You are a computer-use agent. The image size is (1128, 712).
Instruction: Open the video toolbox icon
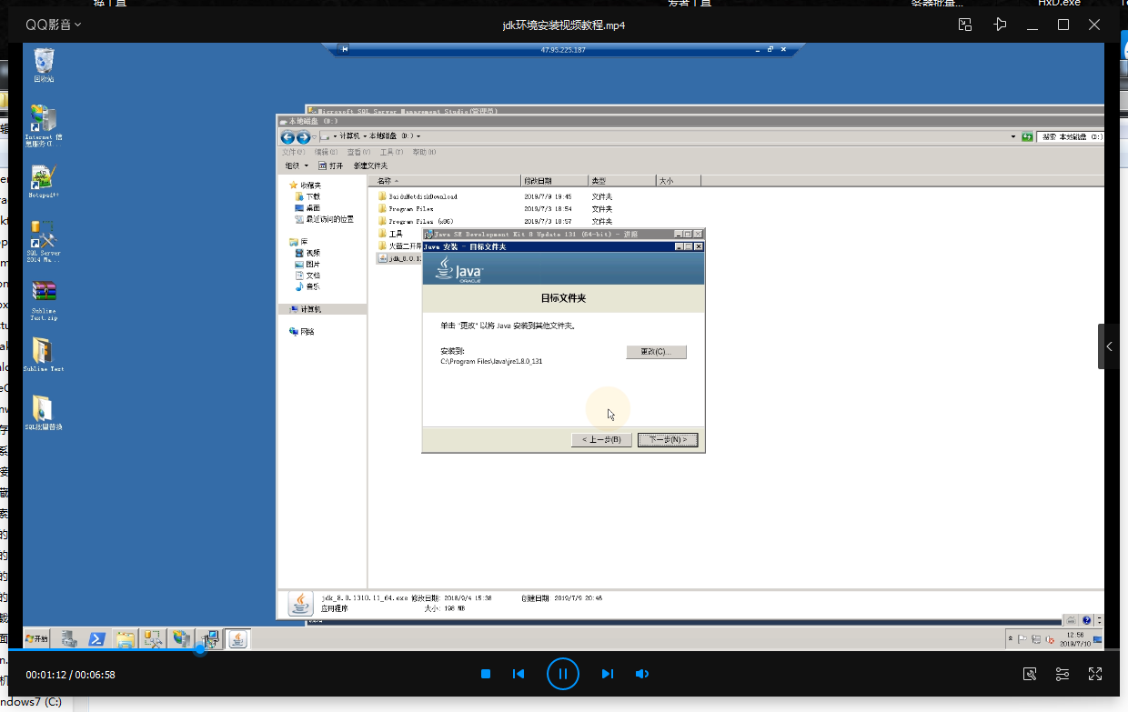[x=1030, y=674]
